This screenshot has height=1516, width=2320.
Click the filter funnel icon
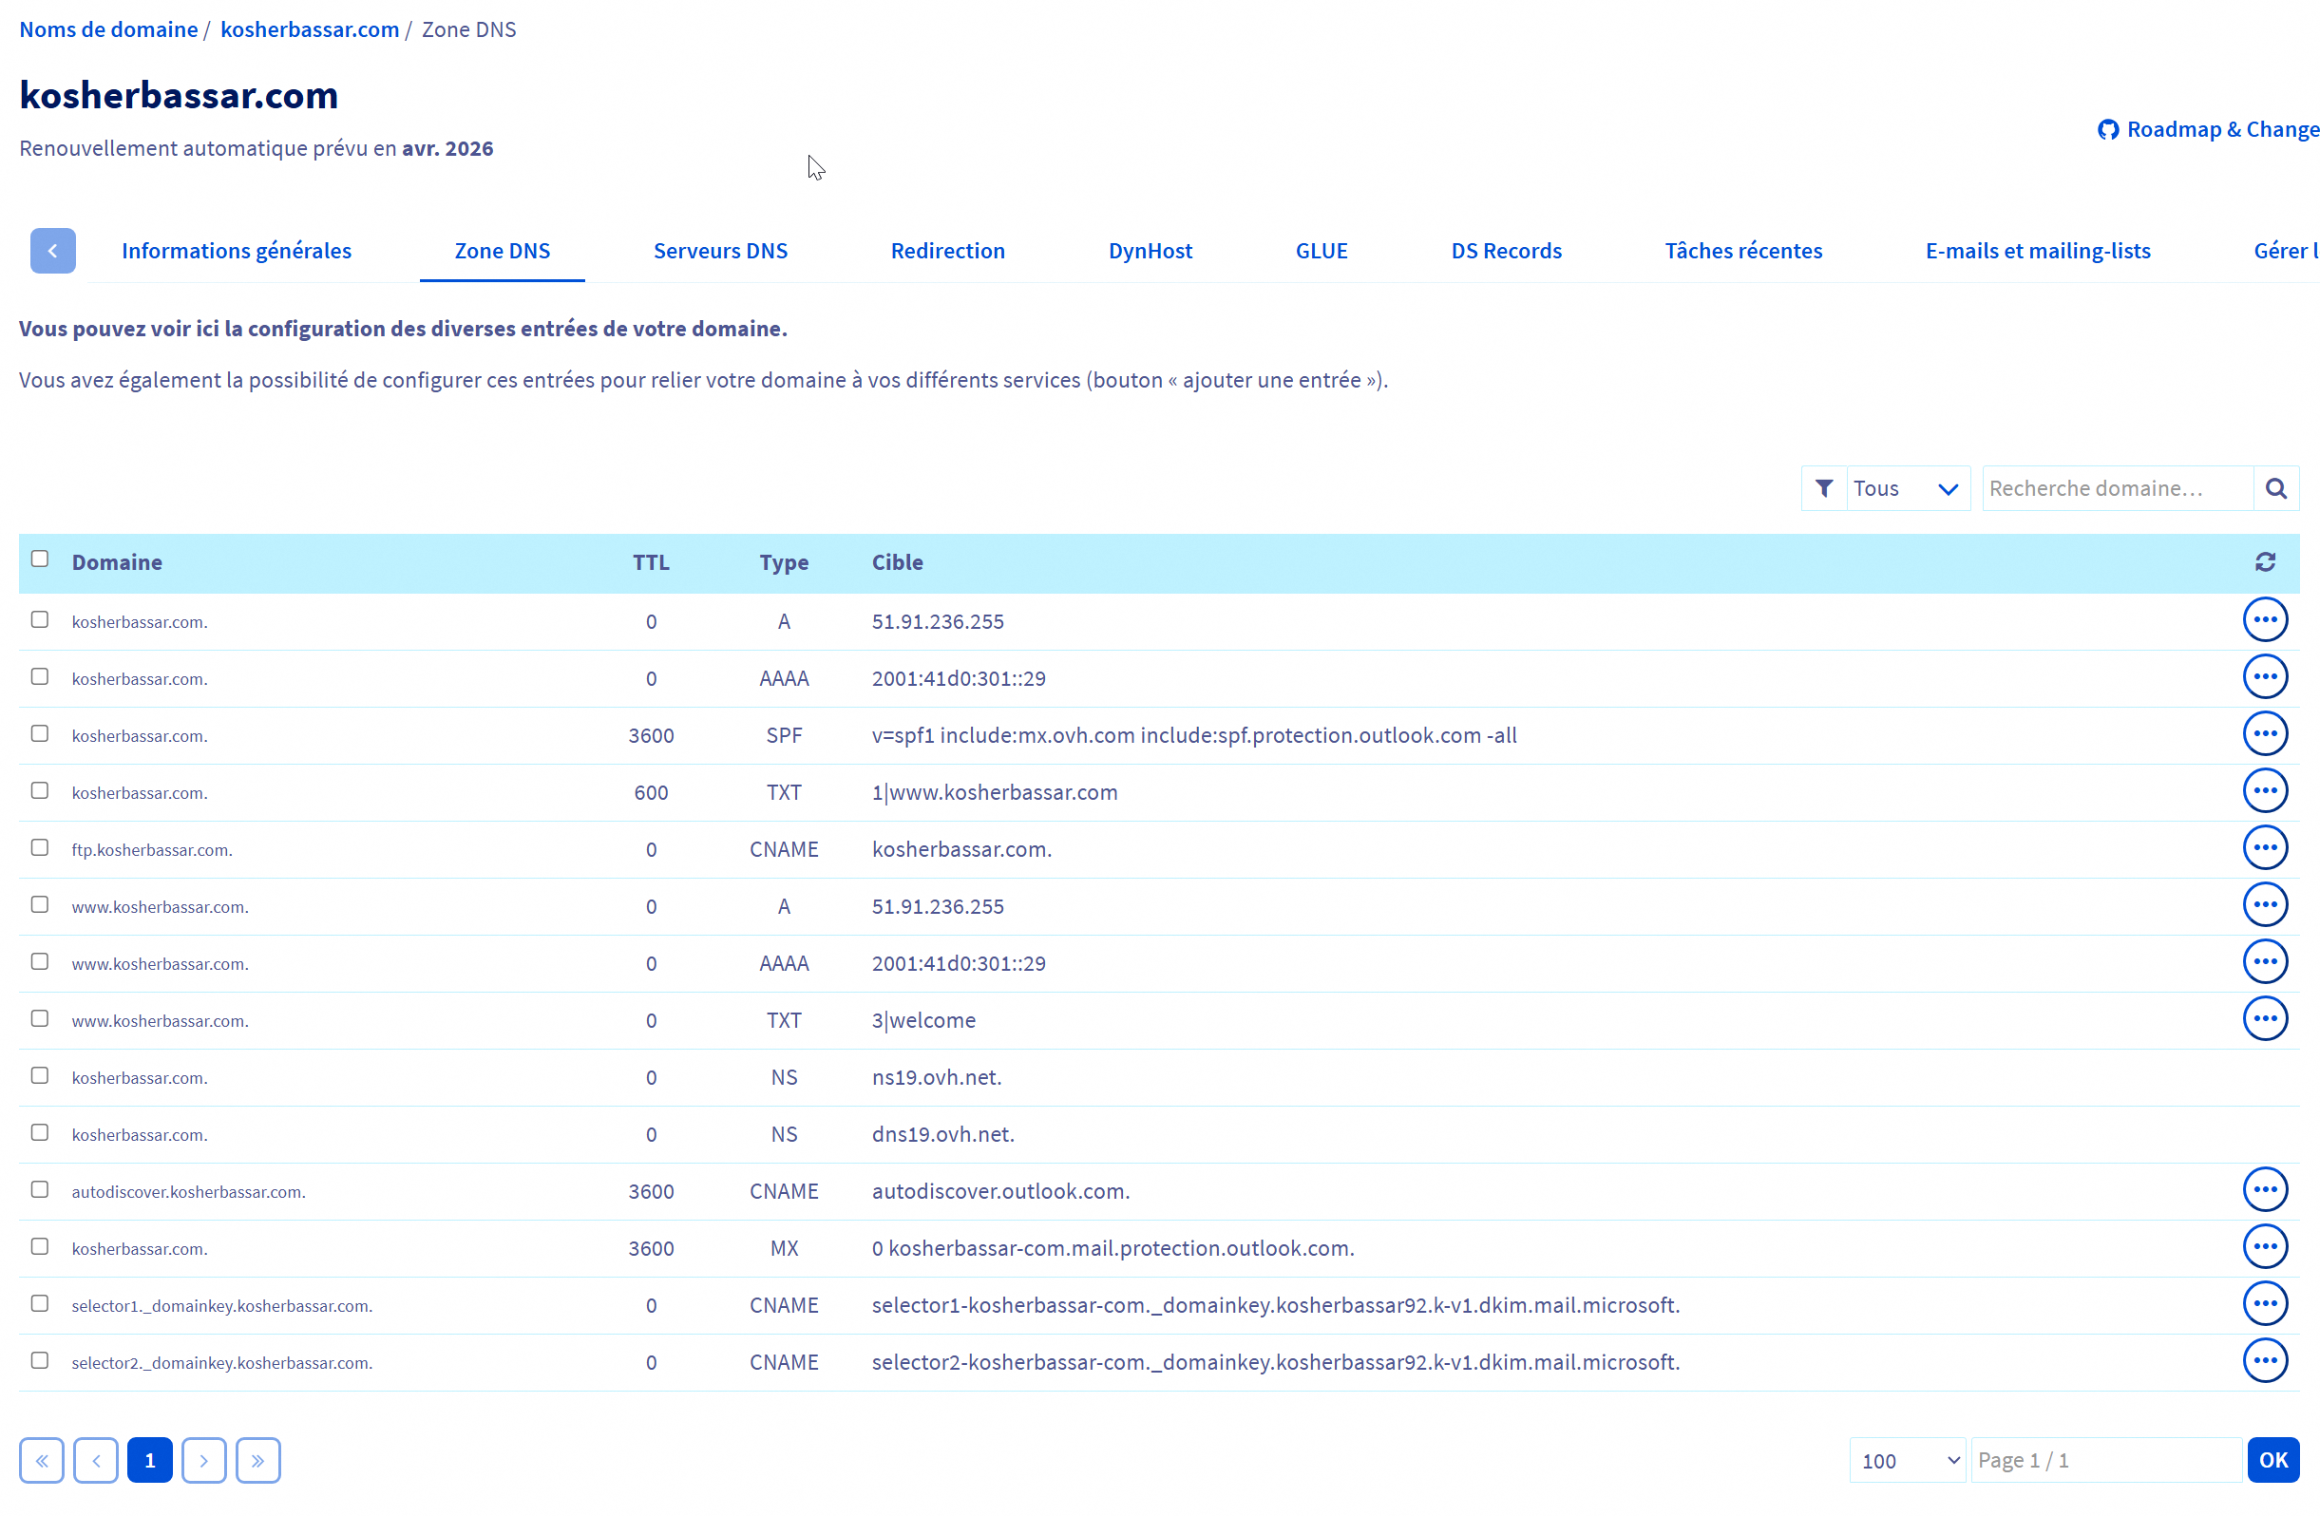(x=1824, y=488)
